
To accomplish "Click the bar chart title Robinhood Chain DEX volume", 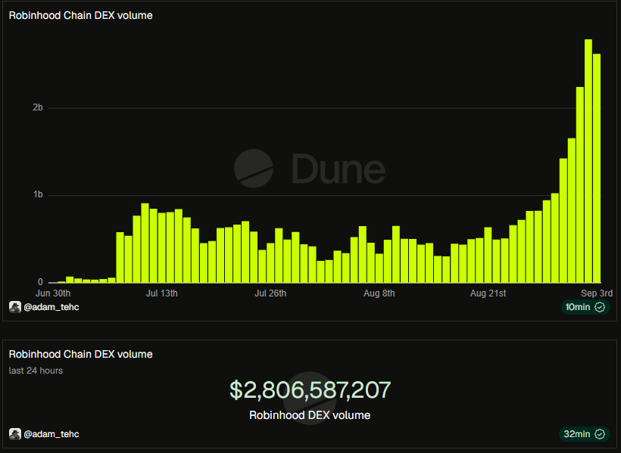I will (81, 15).
